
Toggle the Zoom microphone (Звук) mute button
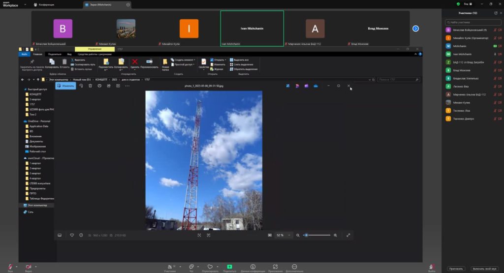coord(10,266)
